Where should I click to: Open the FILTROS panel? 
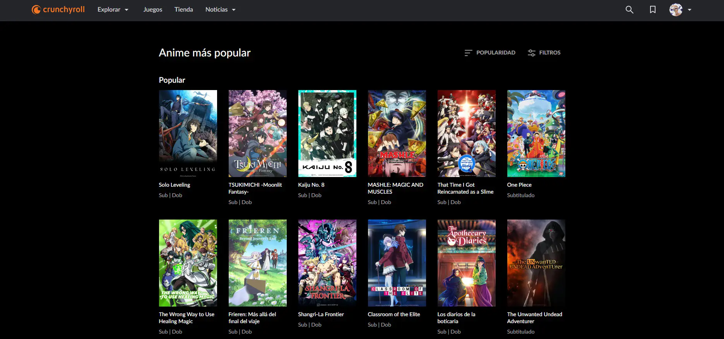coord(550,53)
